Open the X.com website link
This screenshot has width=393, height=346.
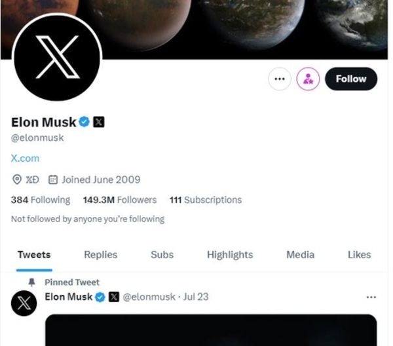(x=25, y=158)
